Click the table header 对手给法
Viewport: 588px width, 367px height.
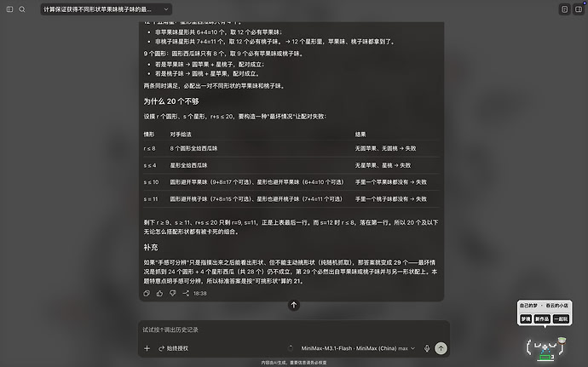click(x=181, y=135)
